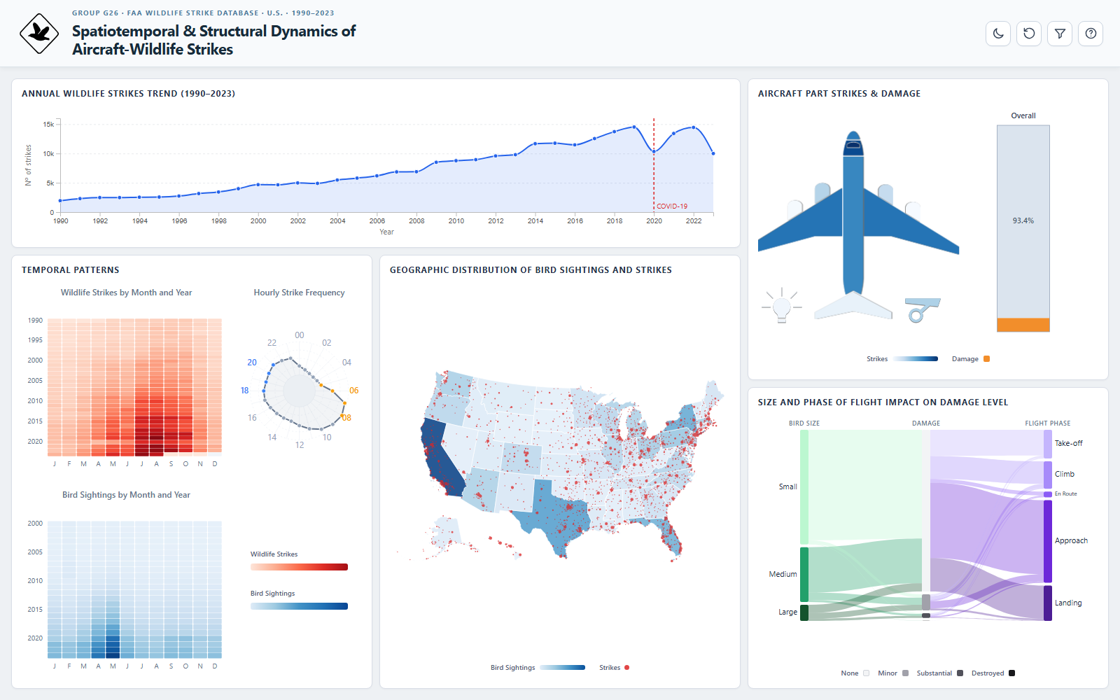Click the Annual Wildlife Strikes Trend heading
1120x700 pixels.
pyautogui.click(x=128, y=94)
